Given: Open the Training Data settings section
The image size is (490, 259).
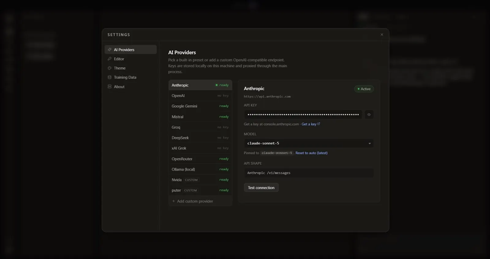Looking at the screenshot, I should click(131, 77).
